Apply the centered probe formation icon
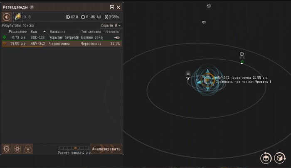The height and width of the screenshot is (168, 291). pyautogui.click(x=7, y=149)
